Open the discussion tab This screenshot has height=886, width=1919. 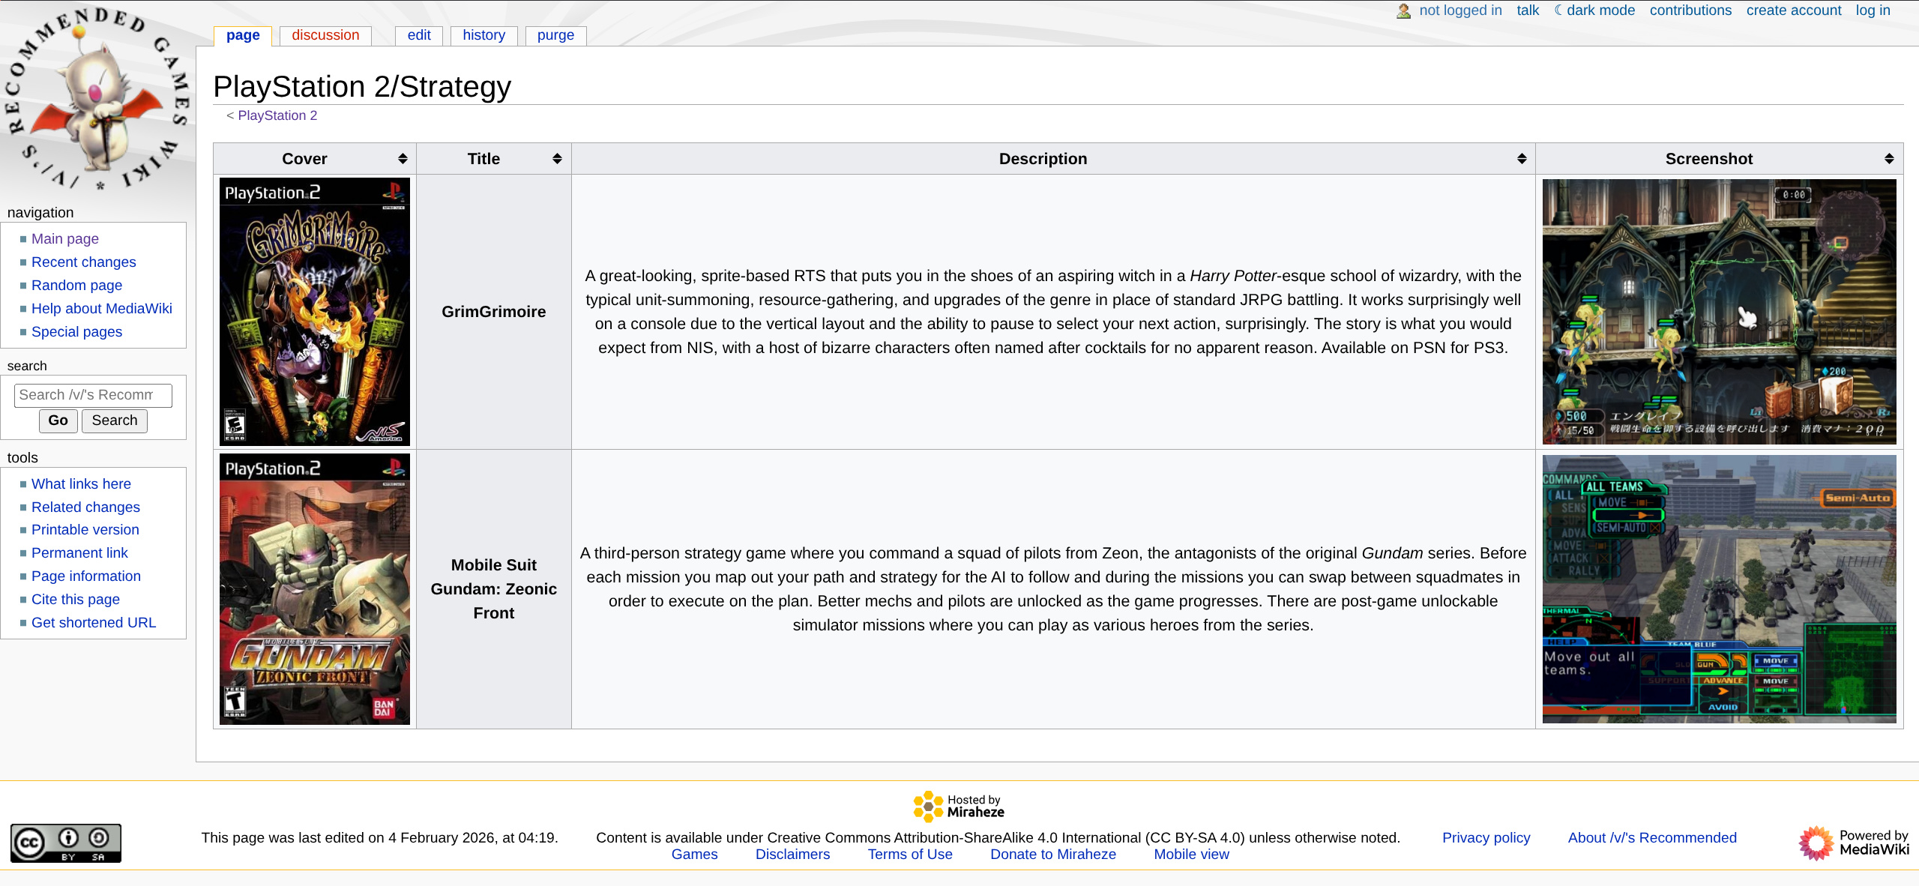325,35
